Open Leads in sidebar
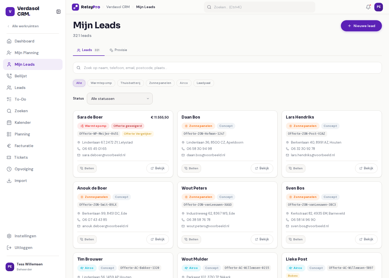 [33, 88]
